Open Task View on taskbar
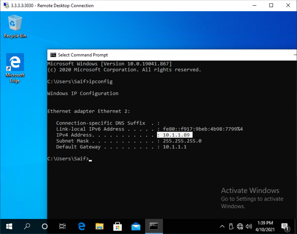 tap(63, 226)
